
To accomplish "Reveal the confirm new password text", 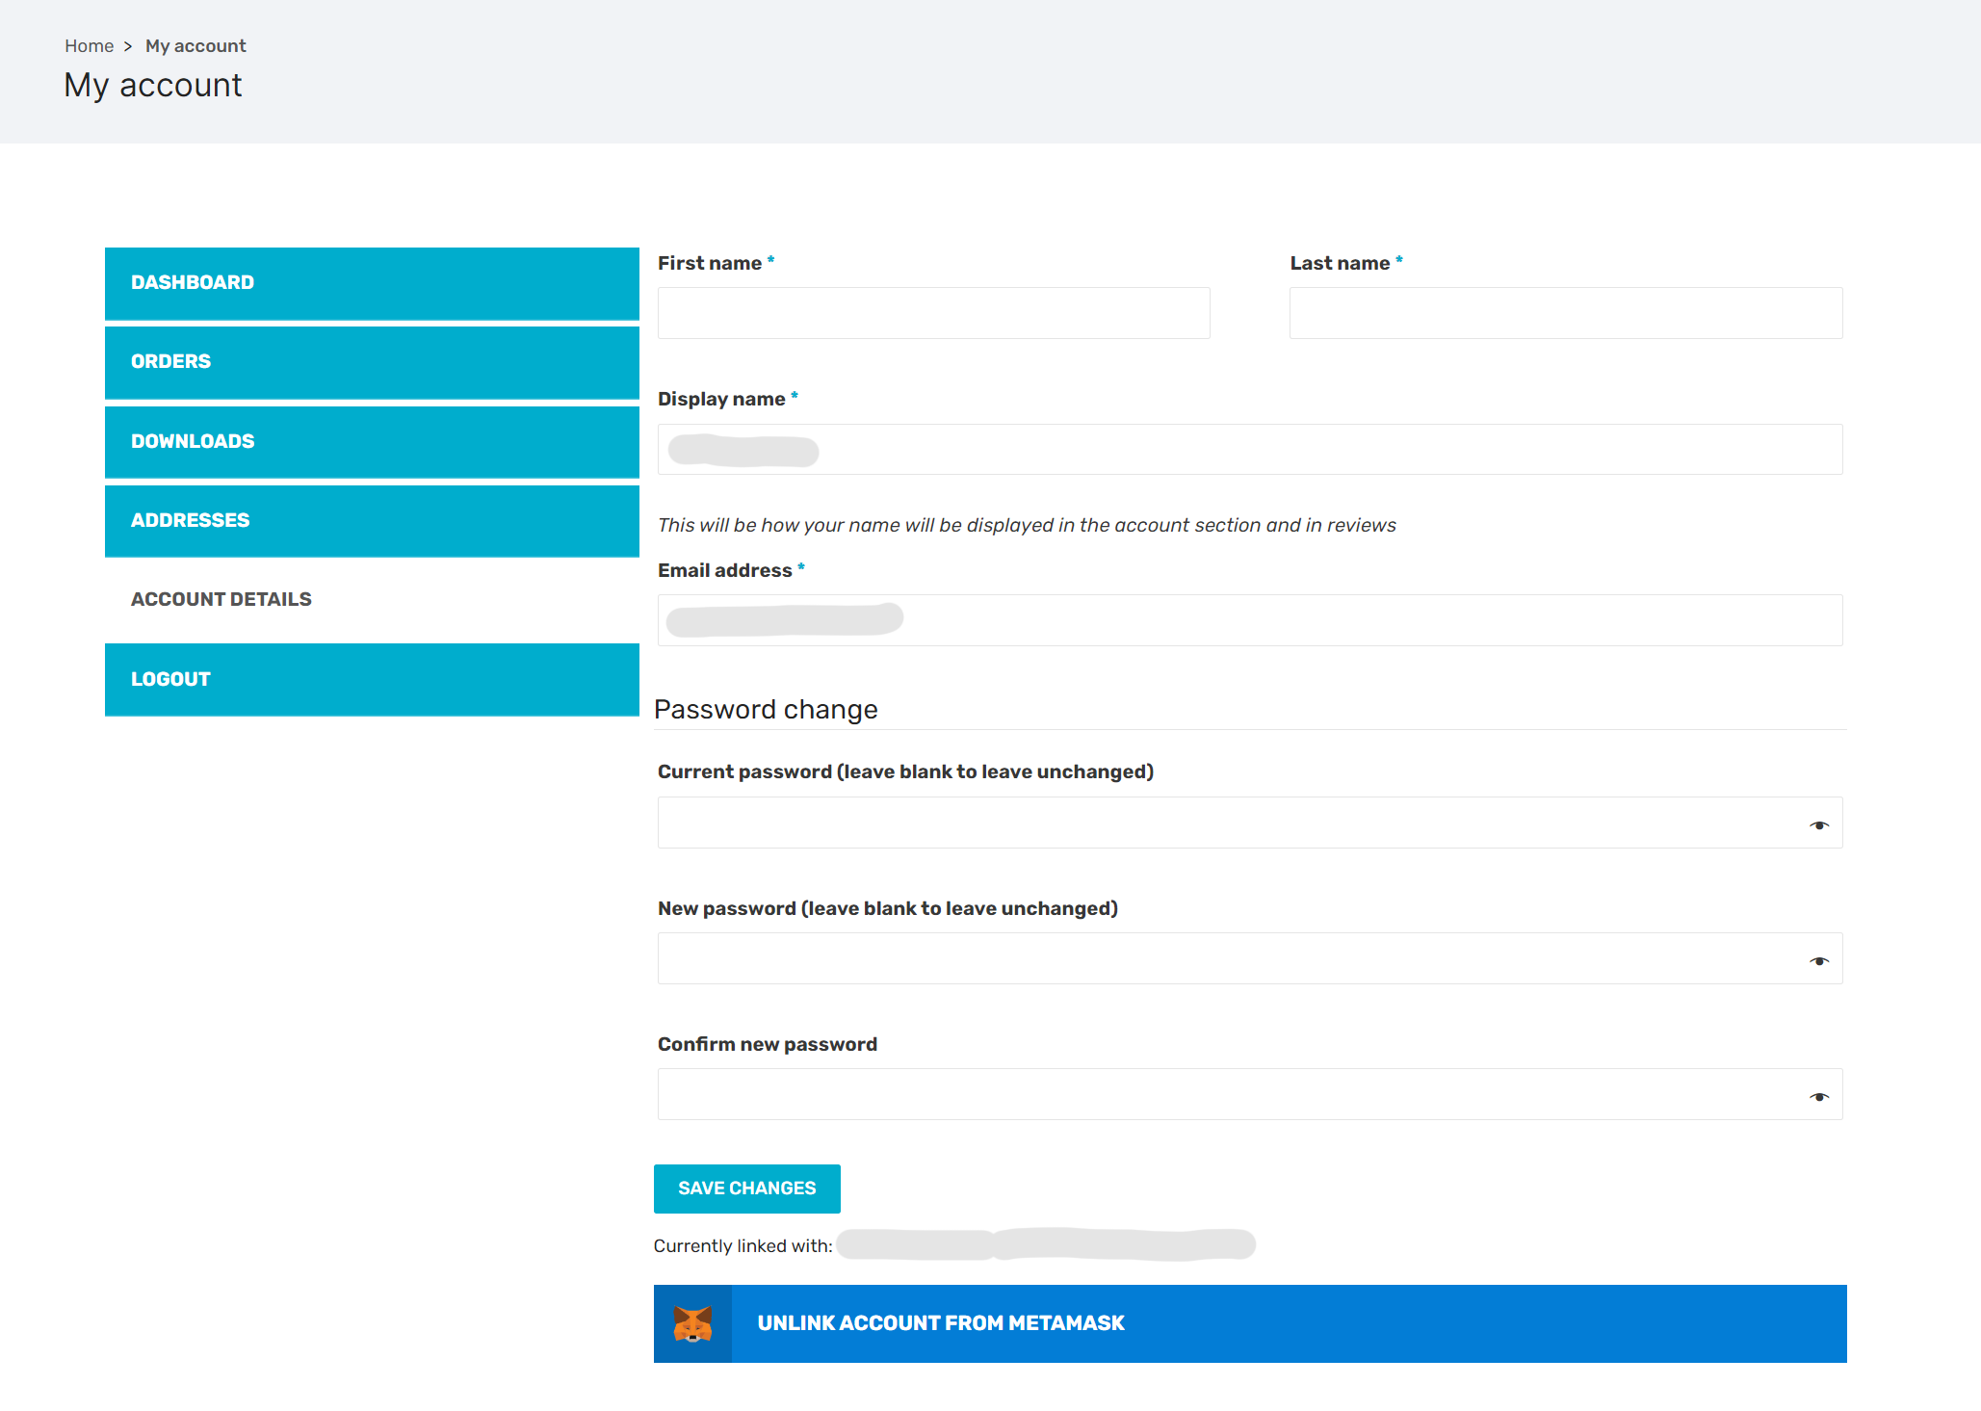I will click(1818, 1097).
